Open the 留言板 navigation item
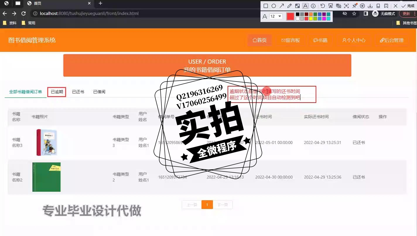The width and height of the screenshot is (417, 236). [x=290, y=40]
